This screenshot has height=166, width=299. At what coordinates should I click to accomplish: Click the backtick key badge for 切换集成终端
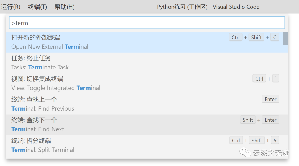[276, 78]
